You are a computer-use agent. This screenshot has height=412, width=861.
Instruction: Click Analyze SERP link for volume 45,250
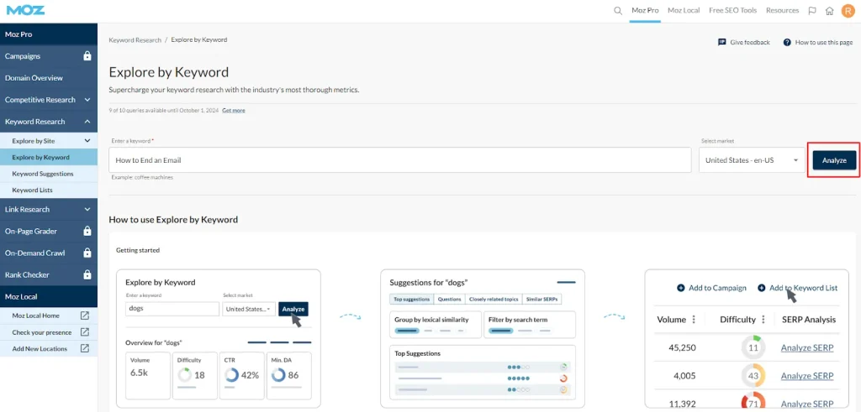(807, 348)
